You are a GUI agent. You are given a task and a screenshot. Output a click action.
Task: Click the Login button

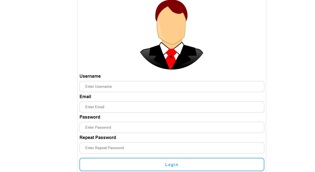point(172,165)
